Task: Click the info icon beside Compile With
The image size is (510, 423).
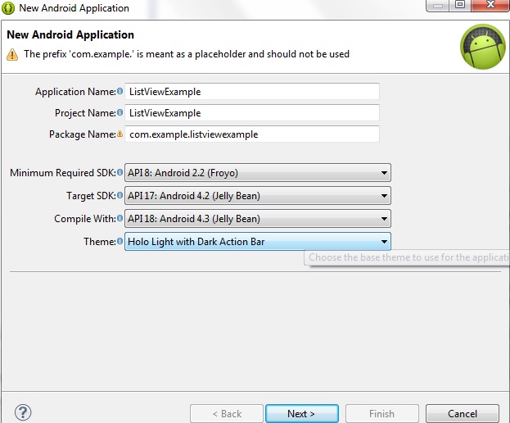Action: [120, 219]
